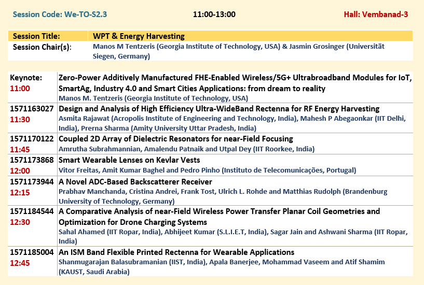Viewport: 424px width, 285px height.
Task: Click the Hall: Vembanad-3 label
Action: click(376, 14)
